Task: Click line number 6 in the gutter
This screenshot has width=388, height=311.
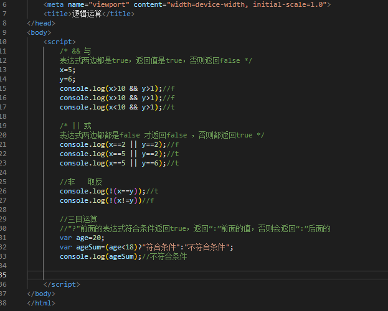Action: (4, 4)
